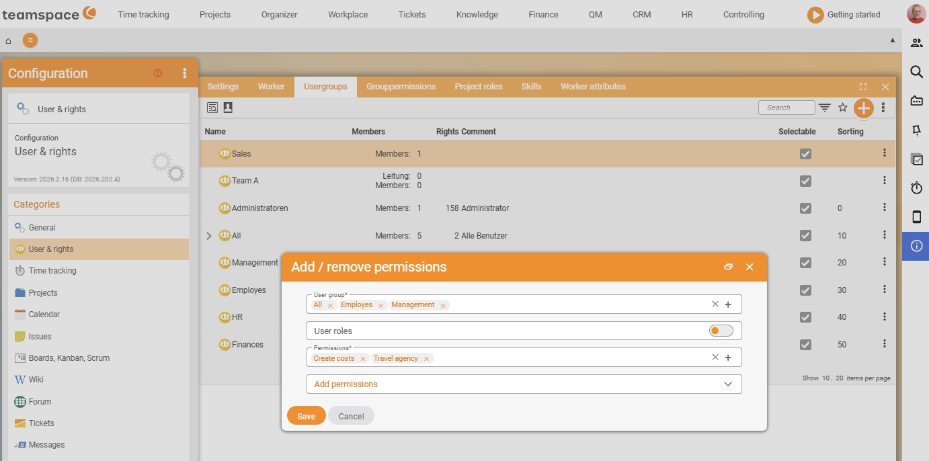This screenshot has height=461, width=929.
Task: Clear all selected permissions
Action: coord(715,357)
